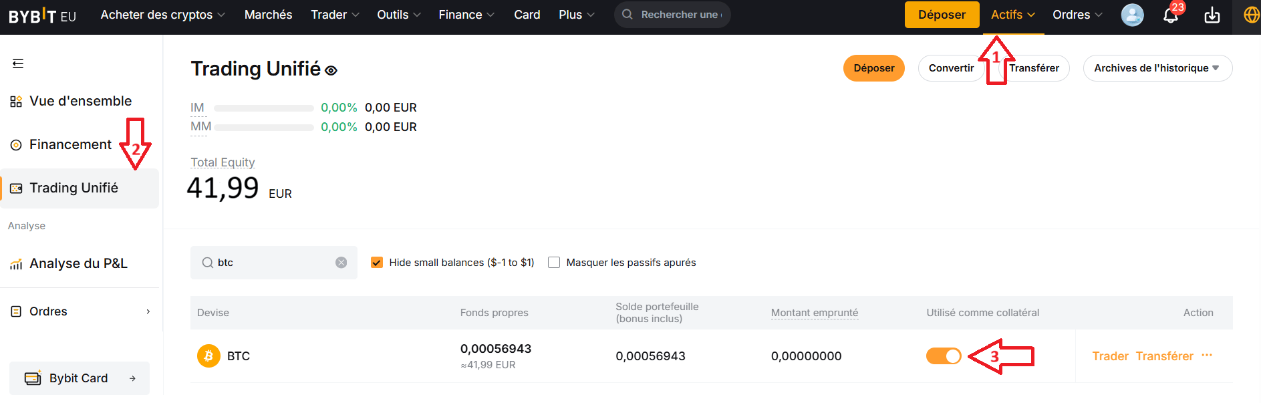Clear the btc search field
Viewport: 1261px width, 403px height.
341,263
